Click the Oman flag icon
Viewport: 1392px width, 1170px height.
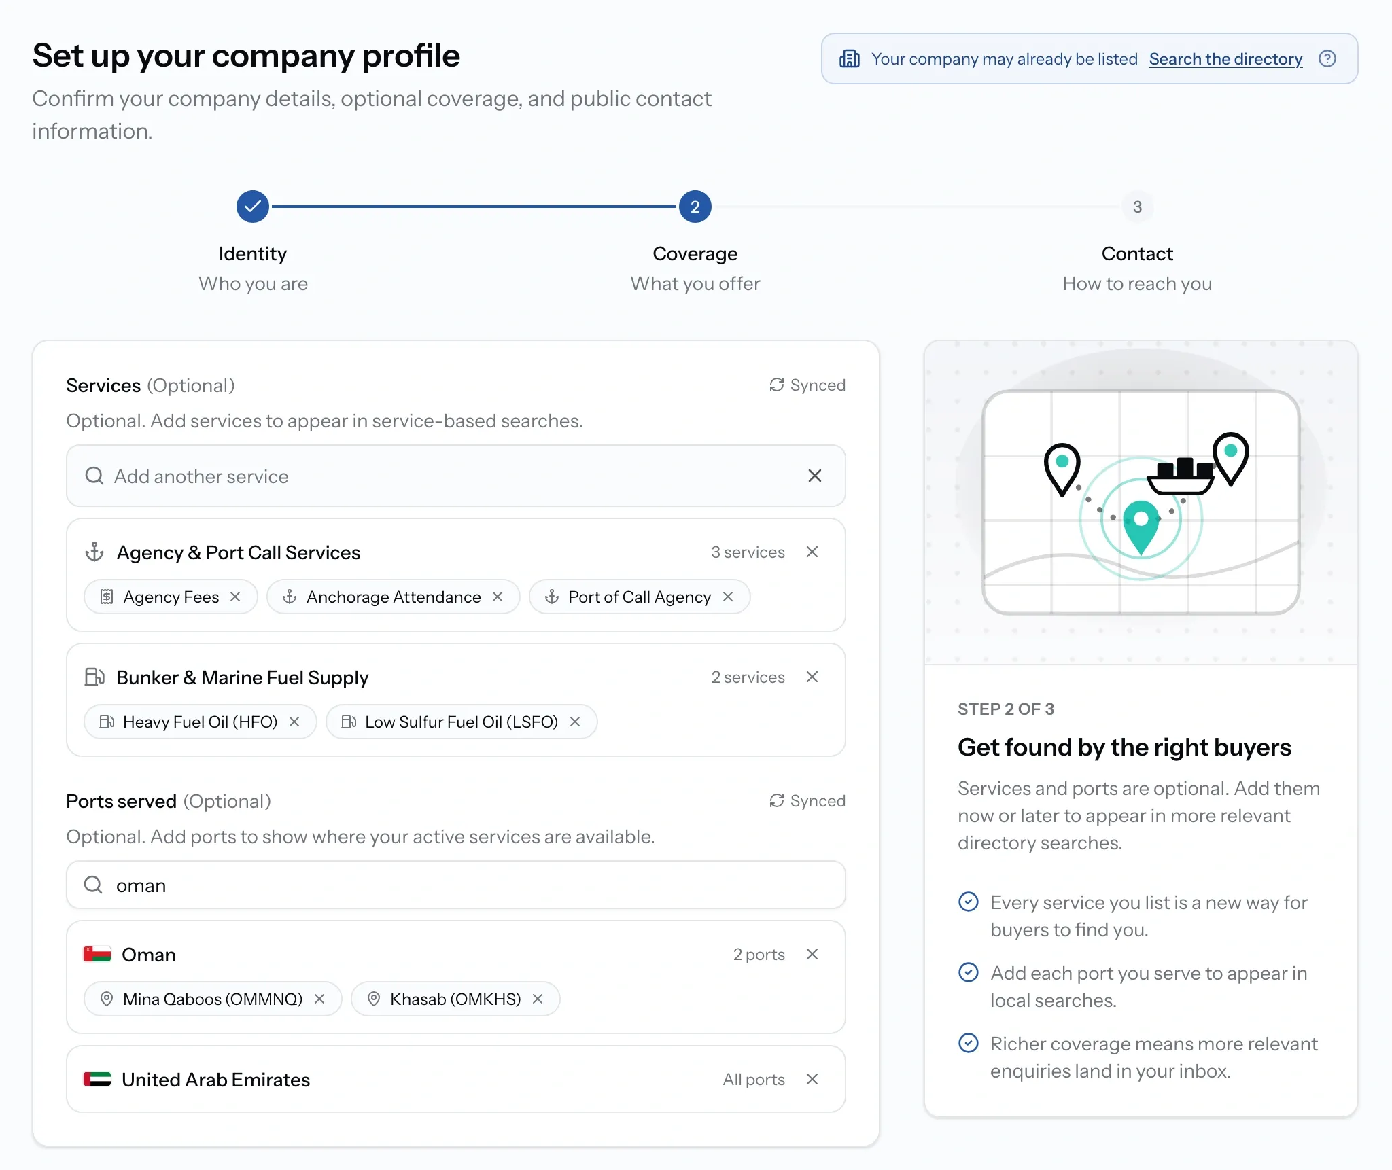pos(97,954)
